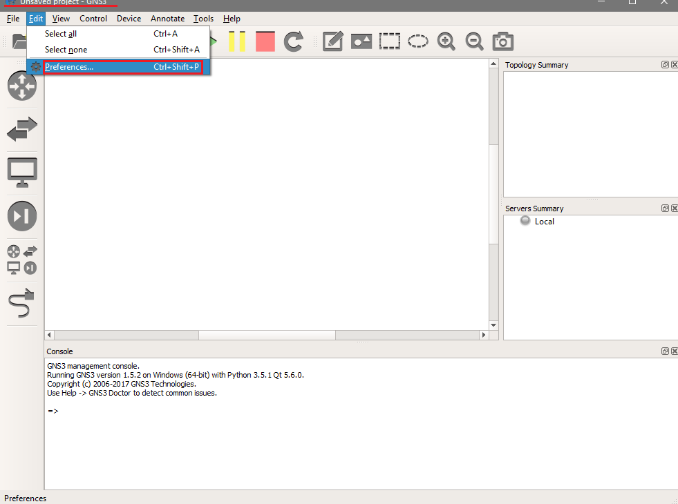Click the vertical scrollbar thumb
The width and height of the screenshot is (678, 504).
[493, 194]
